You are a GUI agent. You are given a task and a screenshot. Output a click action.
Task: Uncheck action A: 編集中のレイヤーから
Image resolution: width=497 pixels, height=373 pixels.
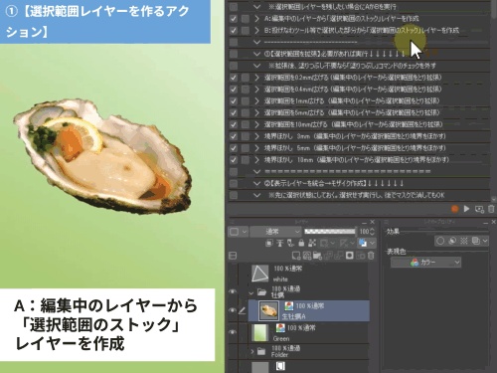(x=234, y=19)
